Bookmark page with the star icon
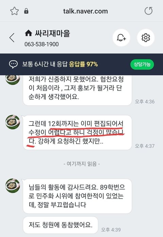 (14, 11)
